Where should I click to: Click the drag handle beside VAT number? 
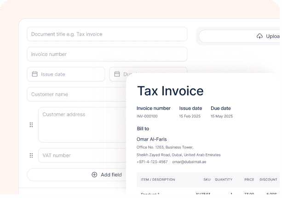coord(31,155)
